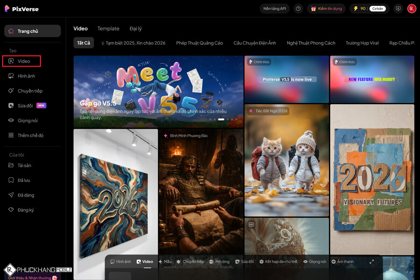Image resolution: width=420 pixels, height=280 pixels.
Task: Switch to the Template tab
Action: coord(108,29)
